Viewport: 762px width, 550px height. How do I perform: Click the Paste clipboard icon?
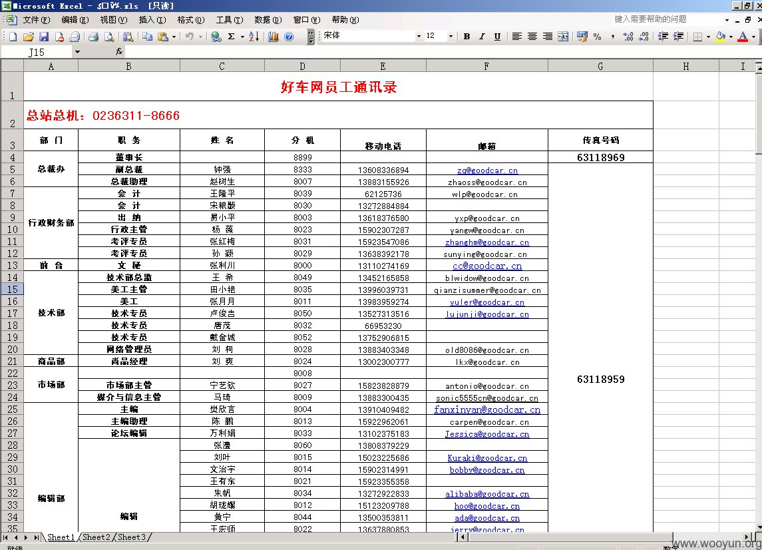tap(163, 37)
